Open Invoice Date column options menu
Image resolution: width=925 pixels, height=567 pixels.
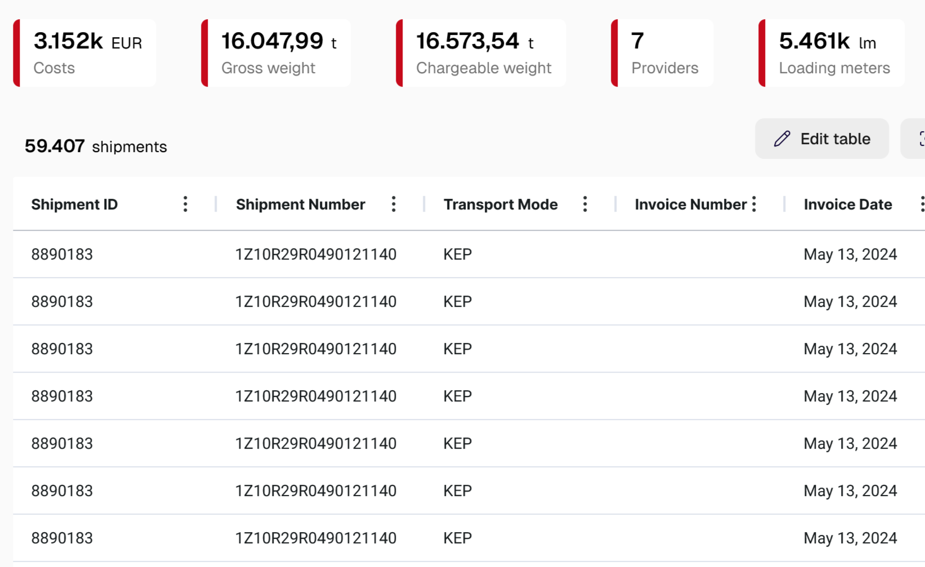tap(922, 204)
